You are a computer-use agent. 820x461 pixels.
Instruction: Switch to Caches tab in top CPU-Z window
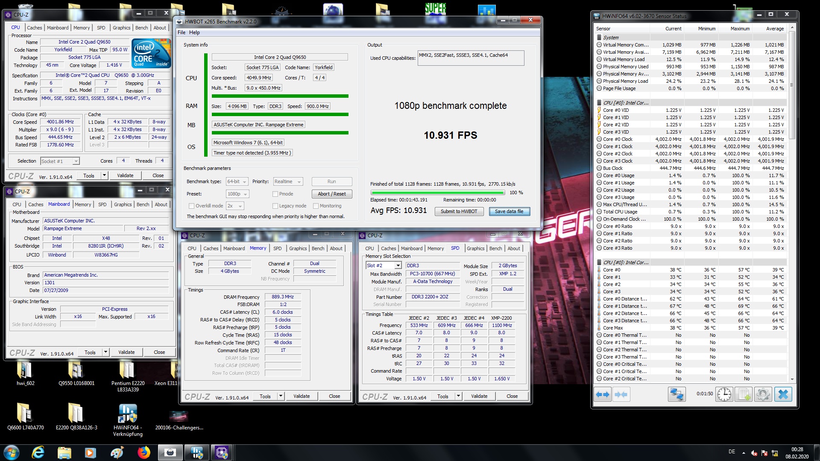[35, 28]
